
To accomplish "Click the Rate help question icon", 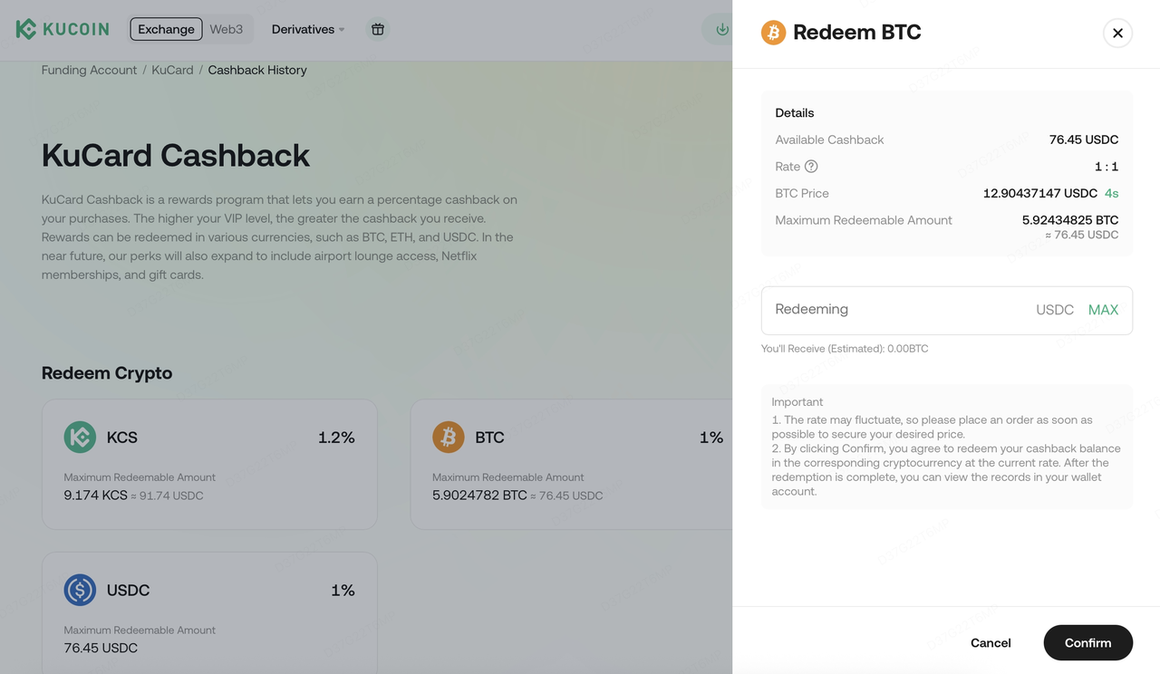I will point(811,167).
